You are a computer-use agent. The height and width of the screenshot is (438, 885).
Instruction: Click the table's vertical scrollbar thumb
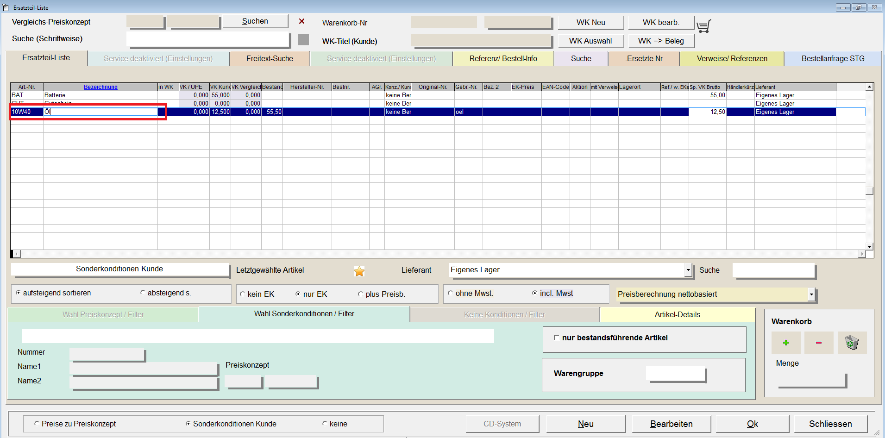(x=870, y=191)
